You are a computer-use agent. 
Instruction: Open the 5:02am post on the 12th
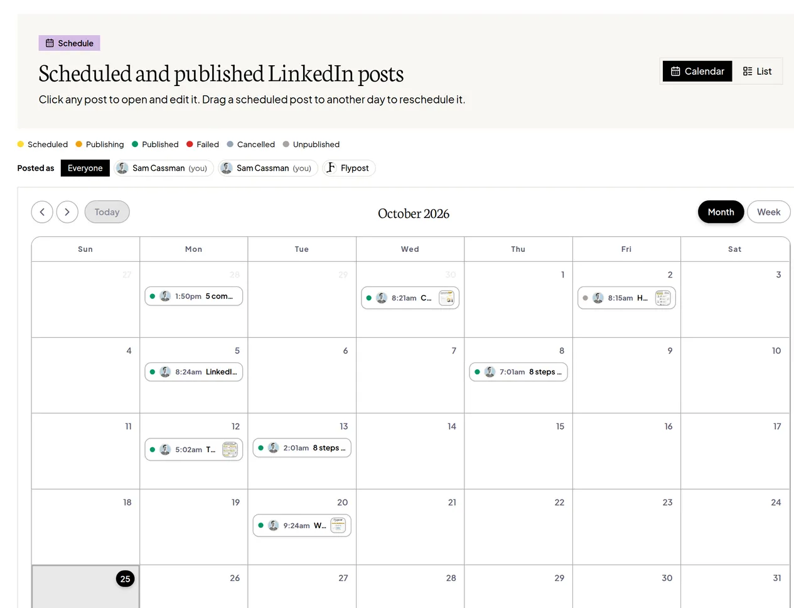193,450
